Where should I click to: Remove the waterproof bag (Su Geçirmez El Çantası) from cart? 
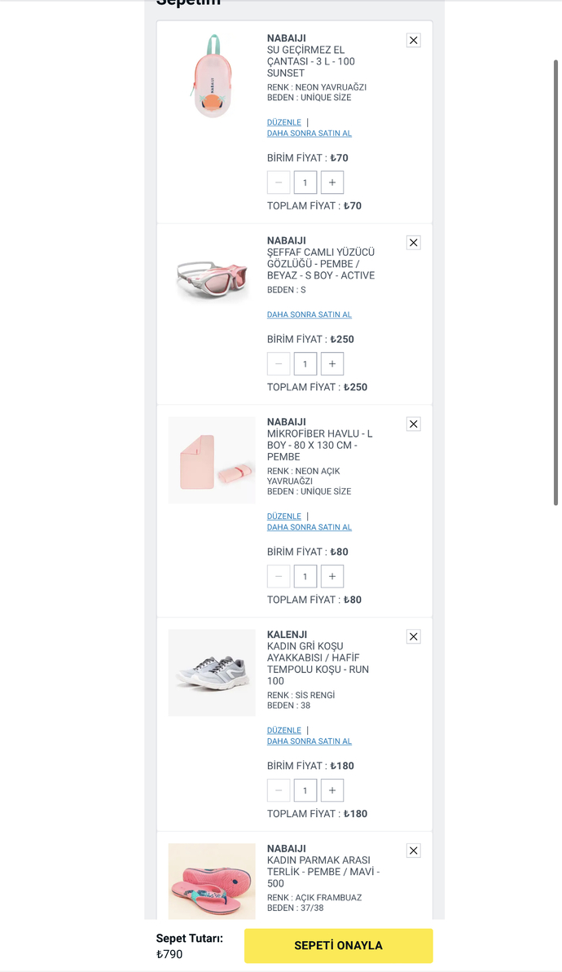(x=414, y=41)
